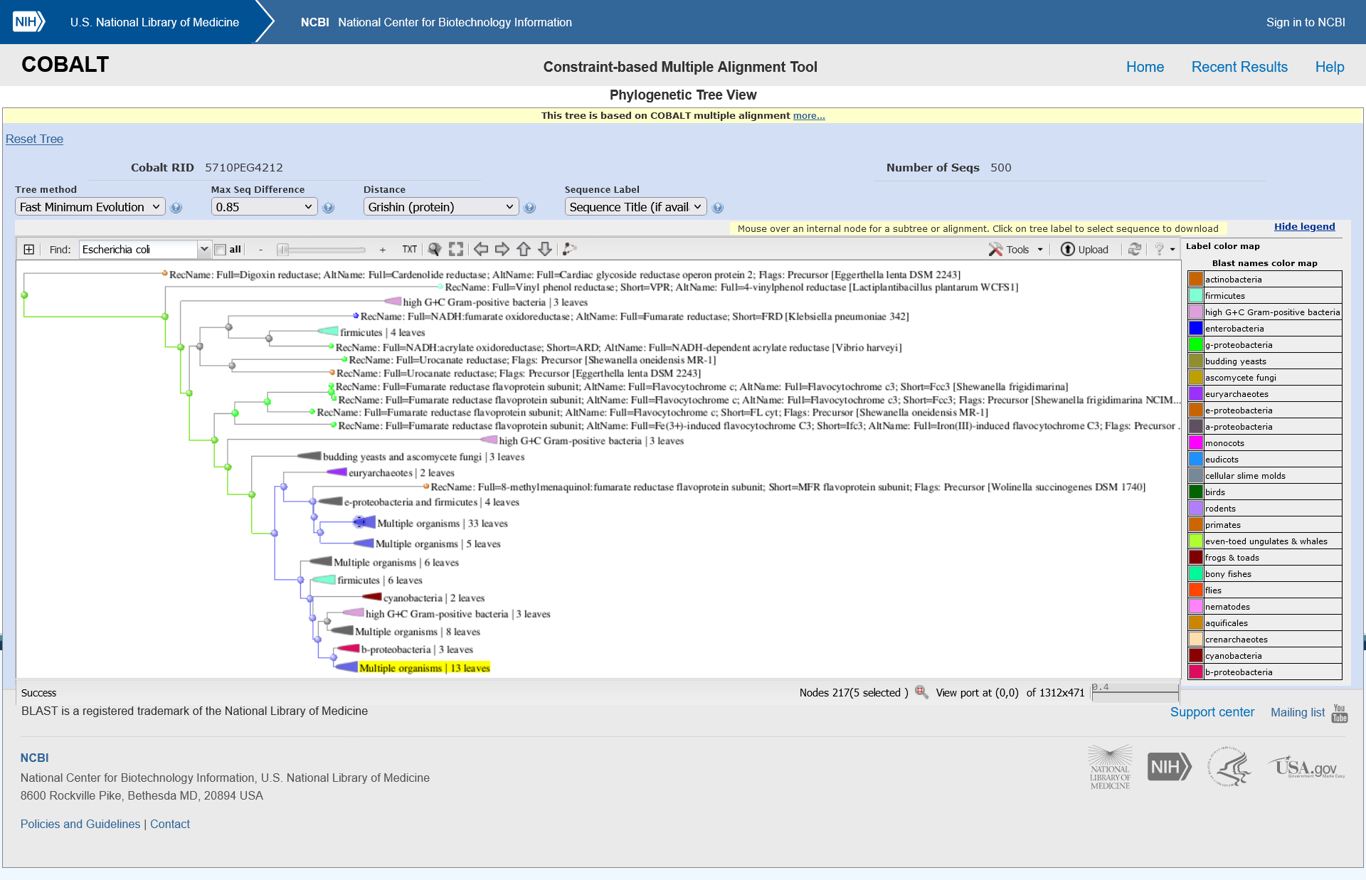Select 'cyanobacteria | 2 leaves' tree label
Screen dimensions: 1366x880
pos(434,598)
